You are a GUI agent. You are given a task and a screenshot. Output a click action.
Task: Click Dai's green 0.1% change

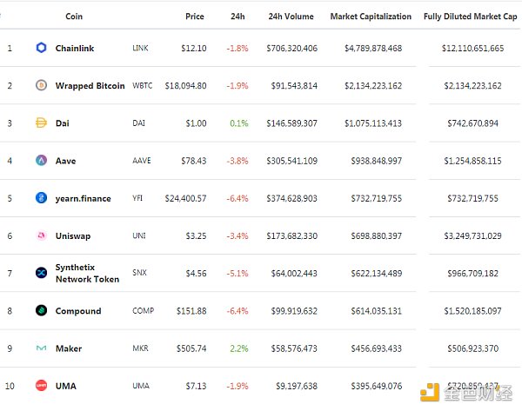click(239, 123)
